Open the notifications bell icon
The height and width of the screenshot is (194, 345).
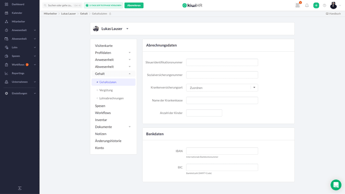(307, 5)
